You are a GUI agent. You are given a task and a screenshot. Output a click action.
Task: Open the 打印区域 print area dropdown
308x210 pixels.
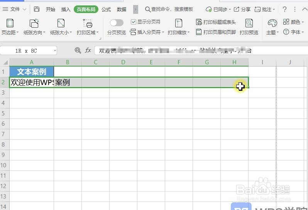(x=88, y=27)
